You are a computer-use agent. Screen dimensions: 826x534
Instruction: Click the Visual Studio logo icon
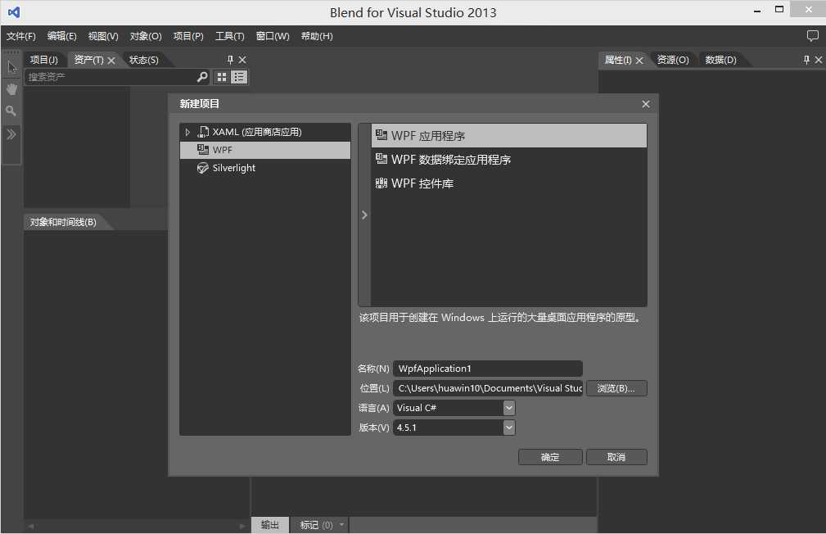tap(14, 11)
